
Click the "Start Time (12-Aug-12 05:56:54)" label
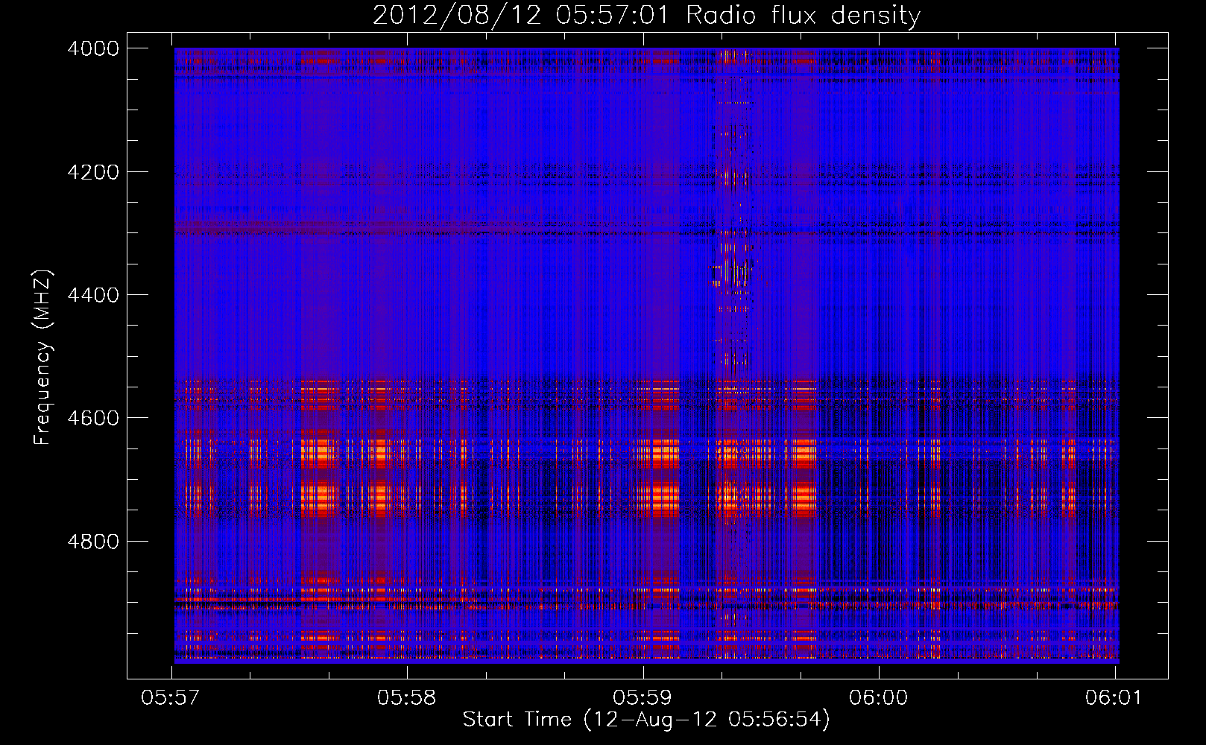point(646,720)
